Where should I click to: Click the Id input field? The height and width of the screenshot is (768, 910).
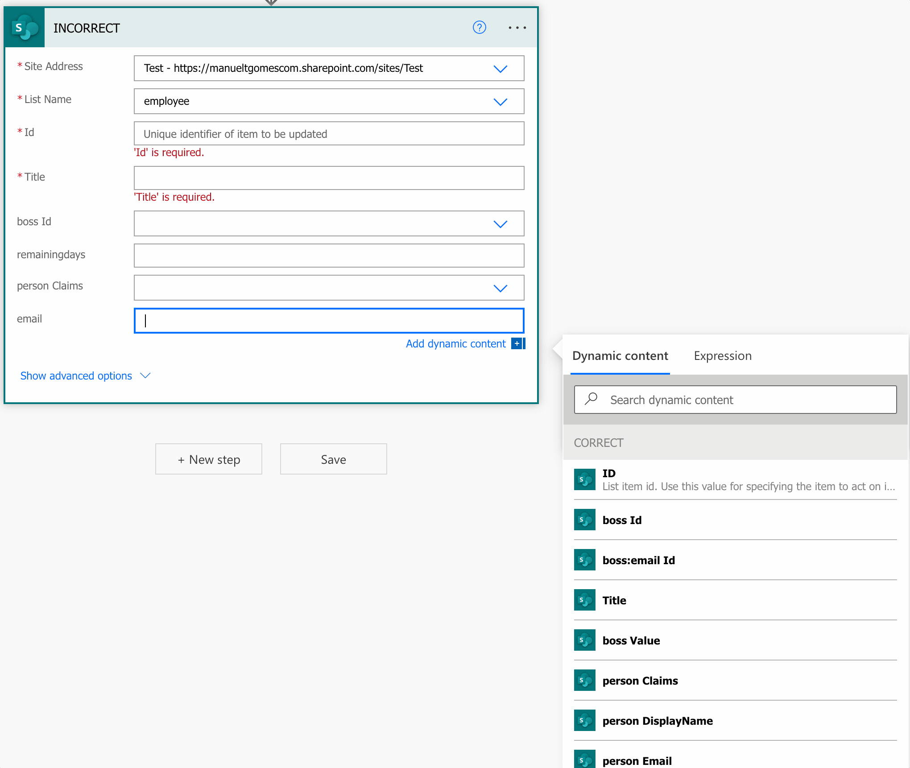tap(329, 134)
